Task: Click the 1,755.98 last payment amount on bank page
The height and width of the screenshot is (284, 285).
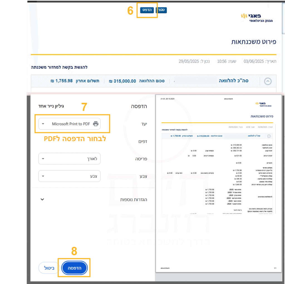Action: (x=64, y=81)
